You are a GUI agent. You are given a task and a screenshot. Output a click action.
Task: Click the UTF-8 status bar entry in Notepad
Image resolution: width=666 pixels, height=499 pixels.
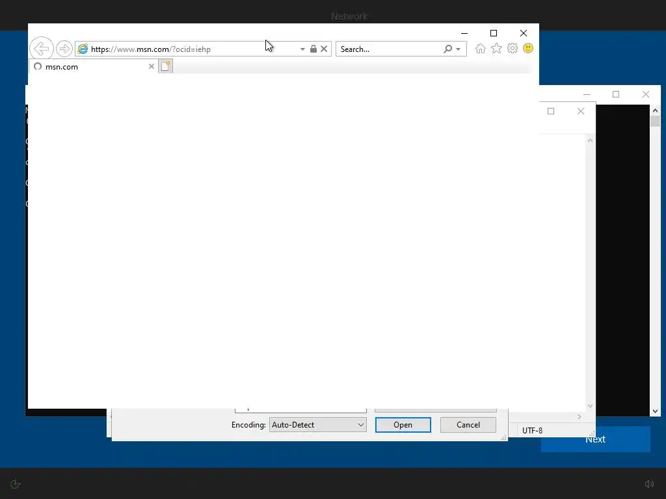point(532,431)
